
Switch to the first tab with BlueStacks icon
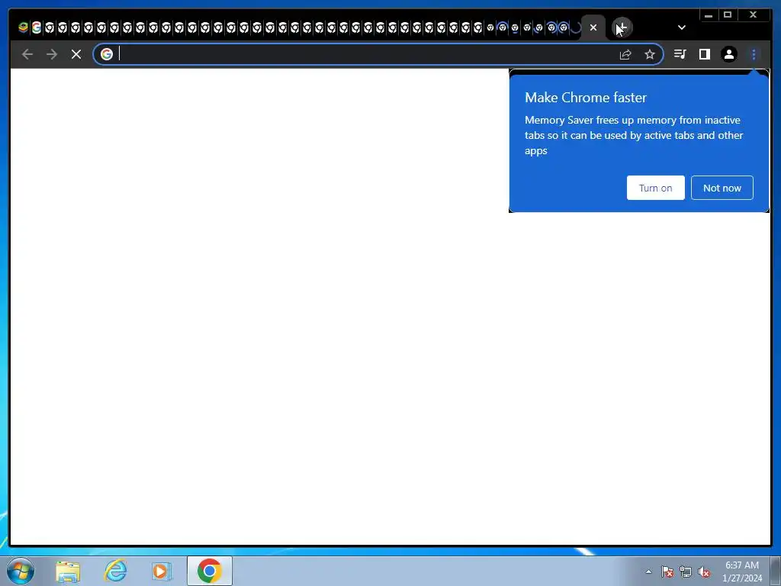pos(23,27)
